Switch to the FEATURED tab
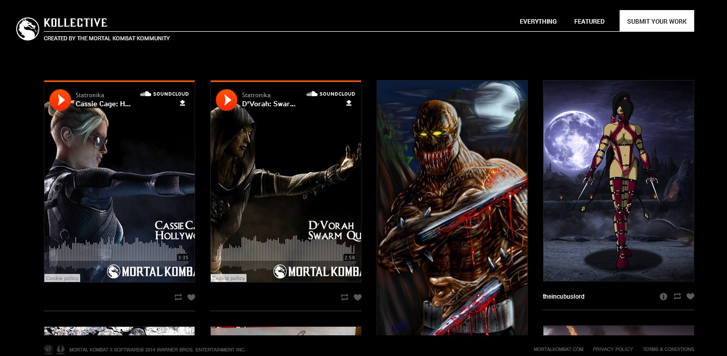Viewport: 727px width, 356px height. pos(589,21)
